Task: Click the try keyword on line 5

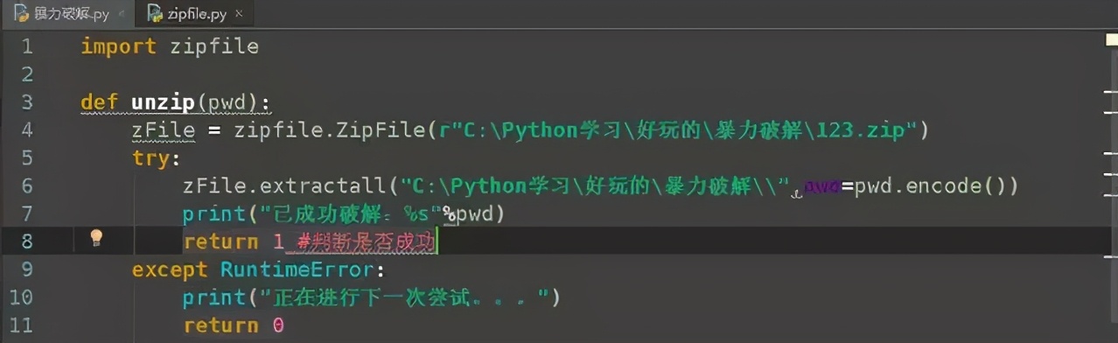Action: 150,158
